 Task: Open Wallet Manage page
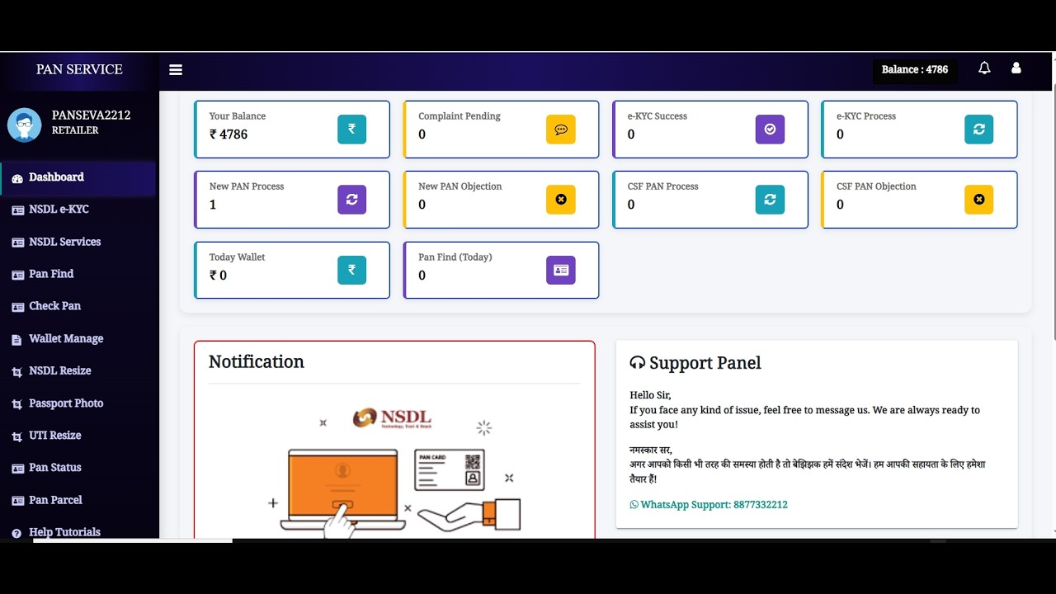click(78, 338)
